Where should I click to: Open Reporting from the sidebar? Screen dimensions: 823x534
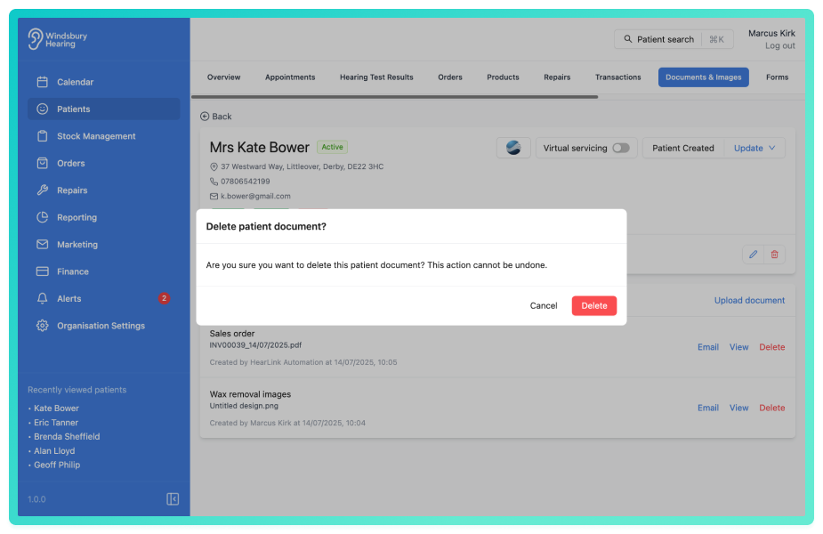coord(103,217)
